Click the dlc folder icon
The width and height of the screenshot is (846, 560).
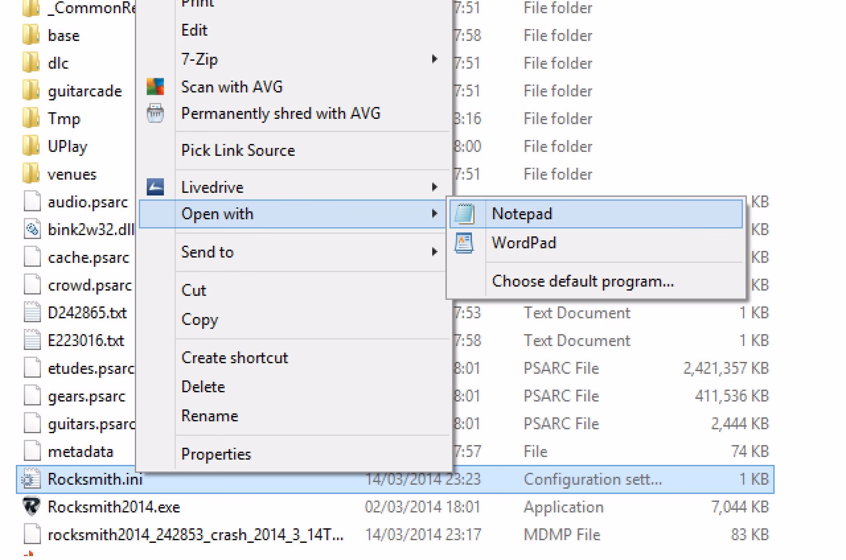(31, 63)
